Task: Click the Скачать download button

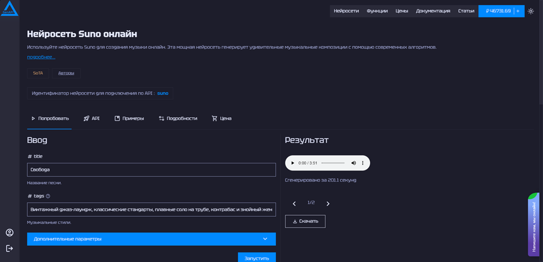Action: pos(305,221)
